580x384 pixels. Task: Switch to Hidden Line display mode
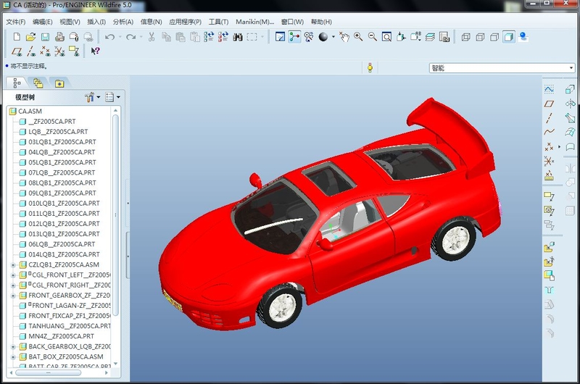click(x=480, y=37)
